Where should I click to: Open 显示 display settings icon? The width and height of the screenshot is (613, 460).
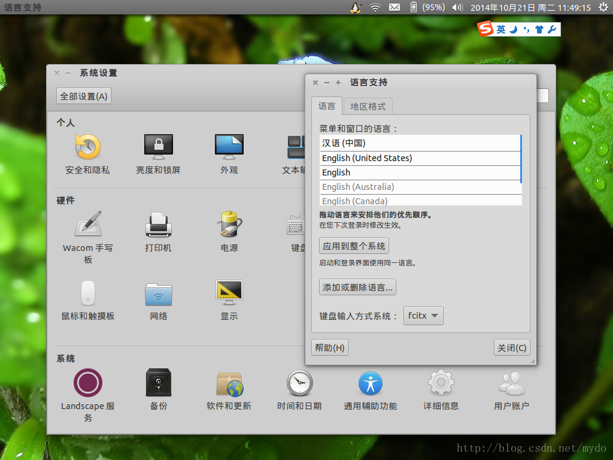[229, 292]
